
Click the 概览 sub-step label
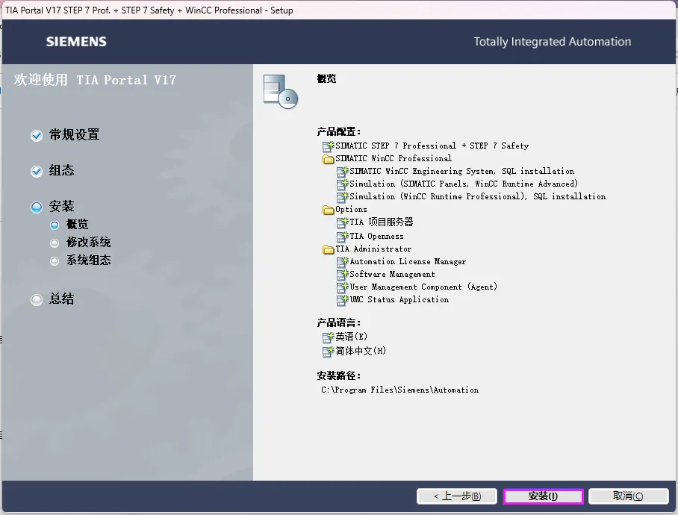tap(78, 224)
